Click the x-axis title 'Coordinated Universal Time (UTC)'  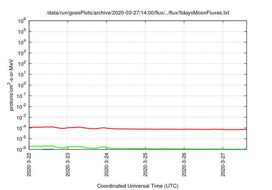pyautogui.click(x=138, y=186)
